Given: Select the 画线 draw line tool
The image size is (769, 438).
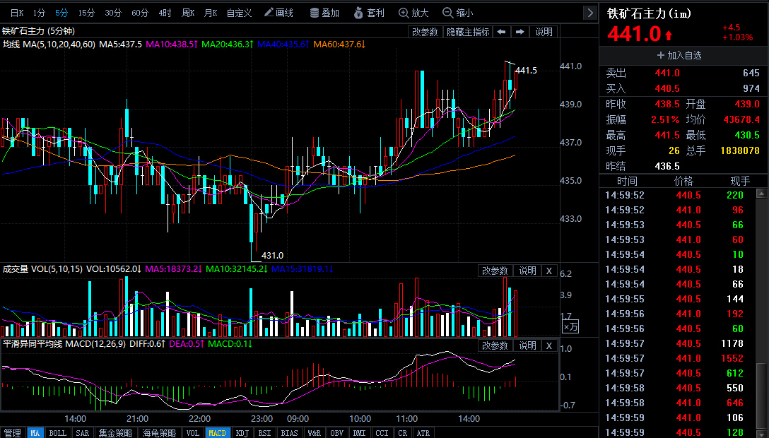Looking at the screenshot, I should pyautogui.click(x=278, y=13).
